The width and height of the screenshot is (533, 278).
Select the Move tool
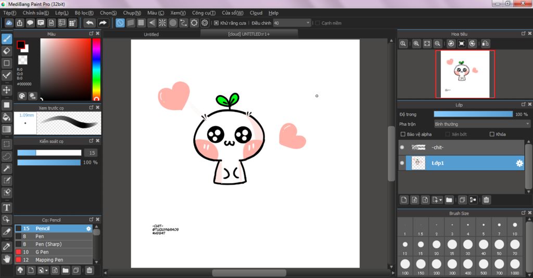click(7, 90)
